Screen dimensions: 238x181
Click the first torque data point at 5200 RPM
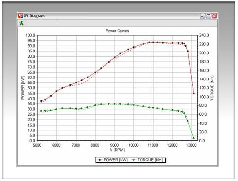[41, 111]
